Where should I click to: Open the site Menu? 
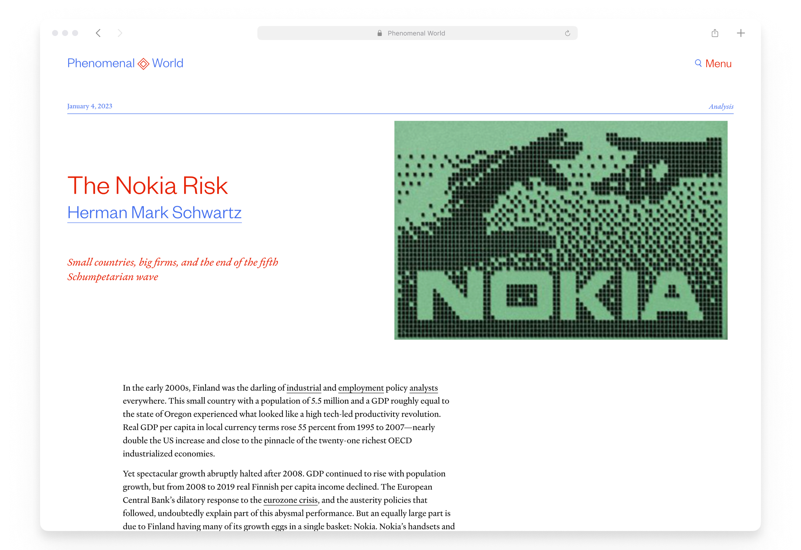[718, 63]
